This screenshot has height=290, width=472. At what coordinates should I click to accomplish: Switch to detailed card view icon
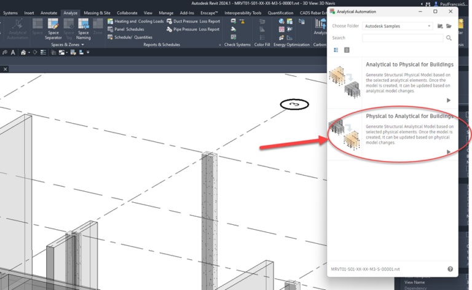(336, 50)
